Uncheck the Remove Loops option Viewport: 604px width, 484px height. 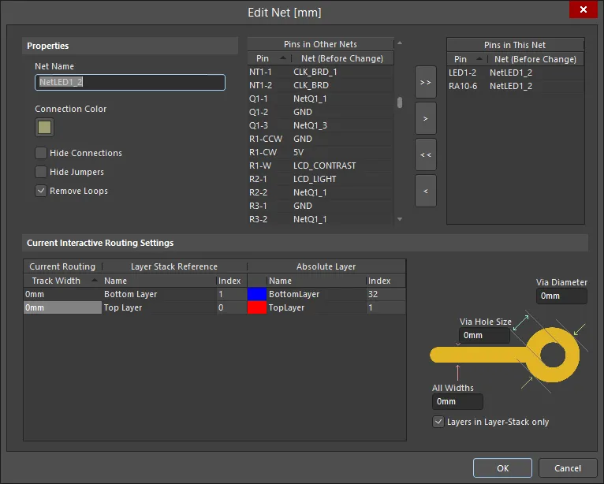click(x=41, y=191)
